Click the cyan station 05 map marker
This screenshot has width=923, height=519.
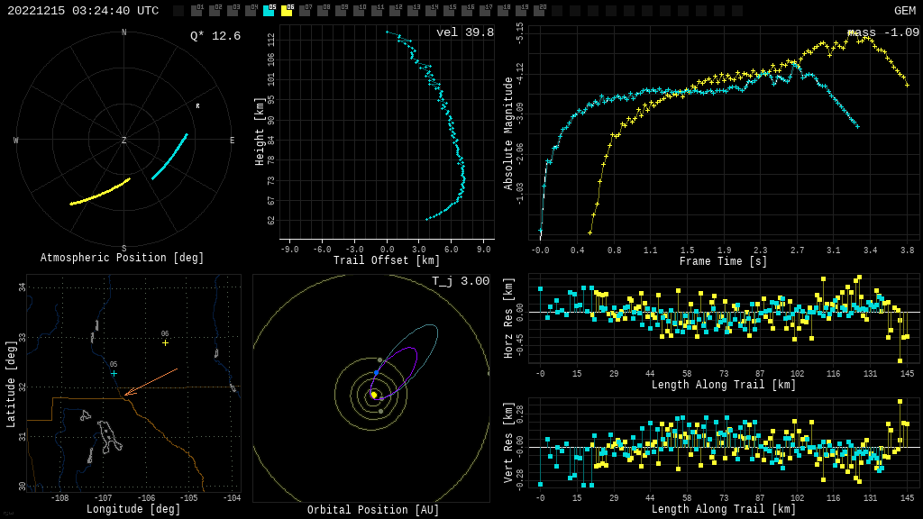click(114, 373)
